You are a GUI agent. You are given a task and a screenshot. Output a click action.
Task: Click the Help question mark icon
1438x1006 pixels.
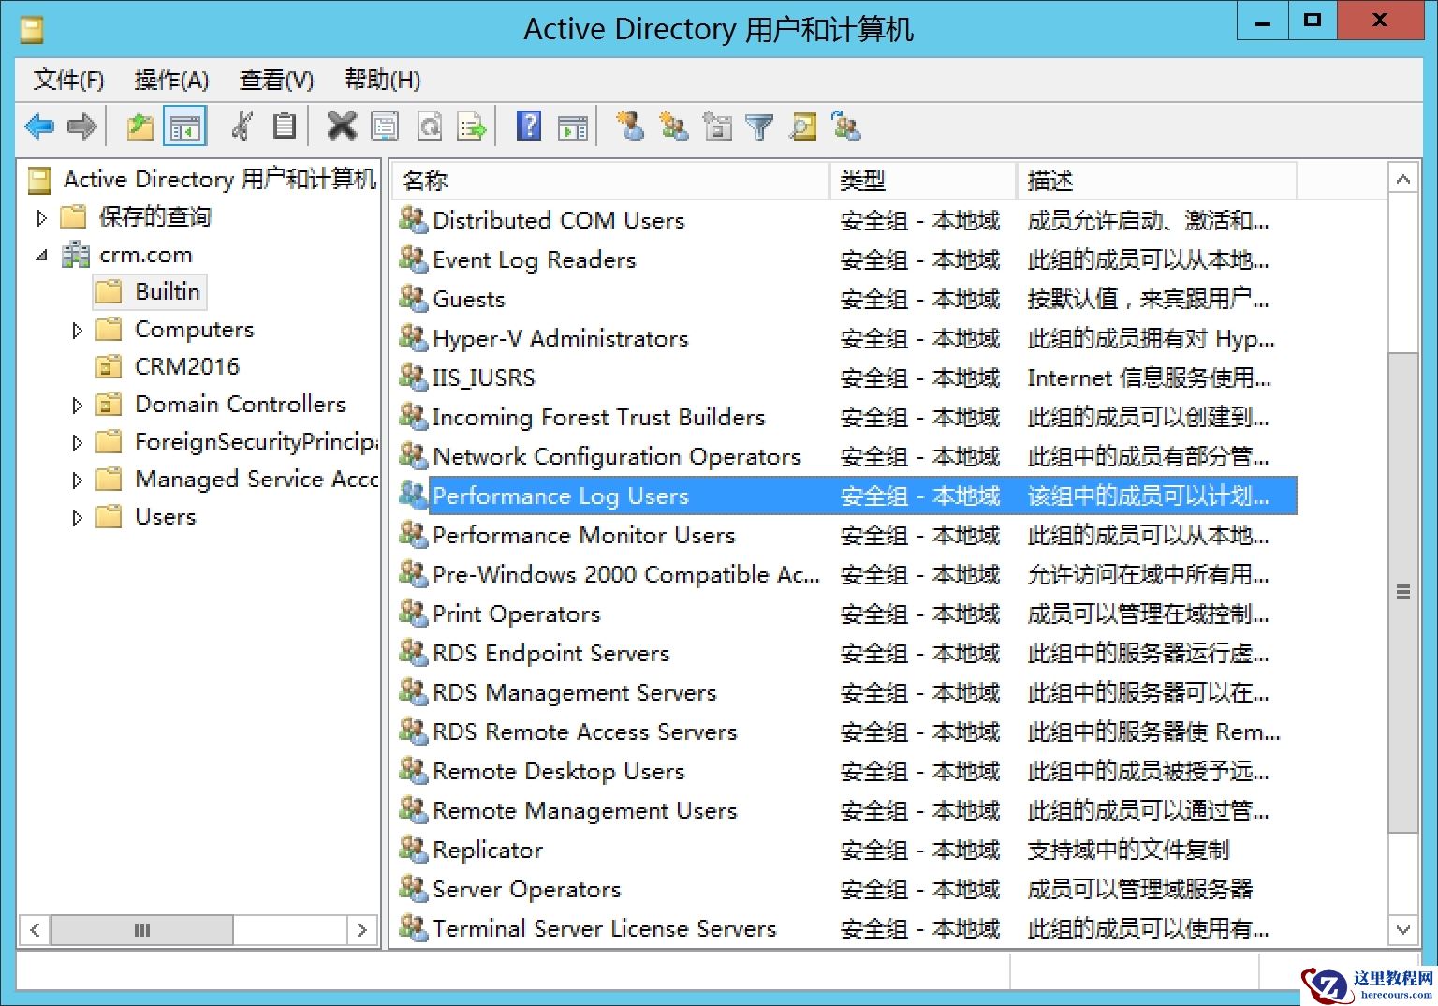pos(529,126)
